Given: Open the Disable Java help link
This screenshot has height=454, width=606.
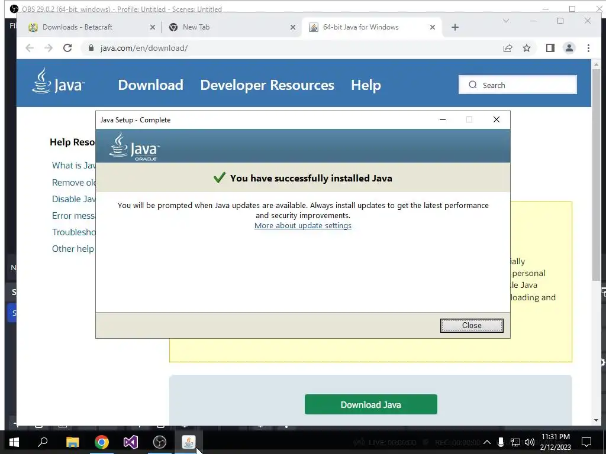Looking at the screenshot, I should click(x=74, y=199).
